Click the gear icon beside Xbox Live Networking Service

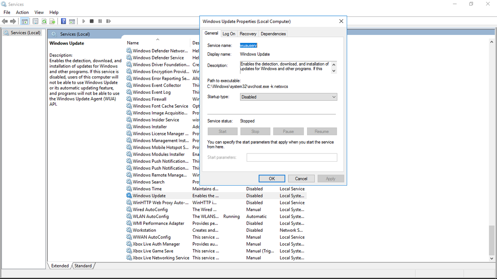[x=129, y=258]
